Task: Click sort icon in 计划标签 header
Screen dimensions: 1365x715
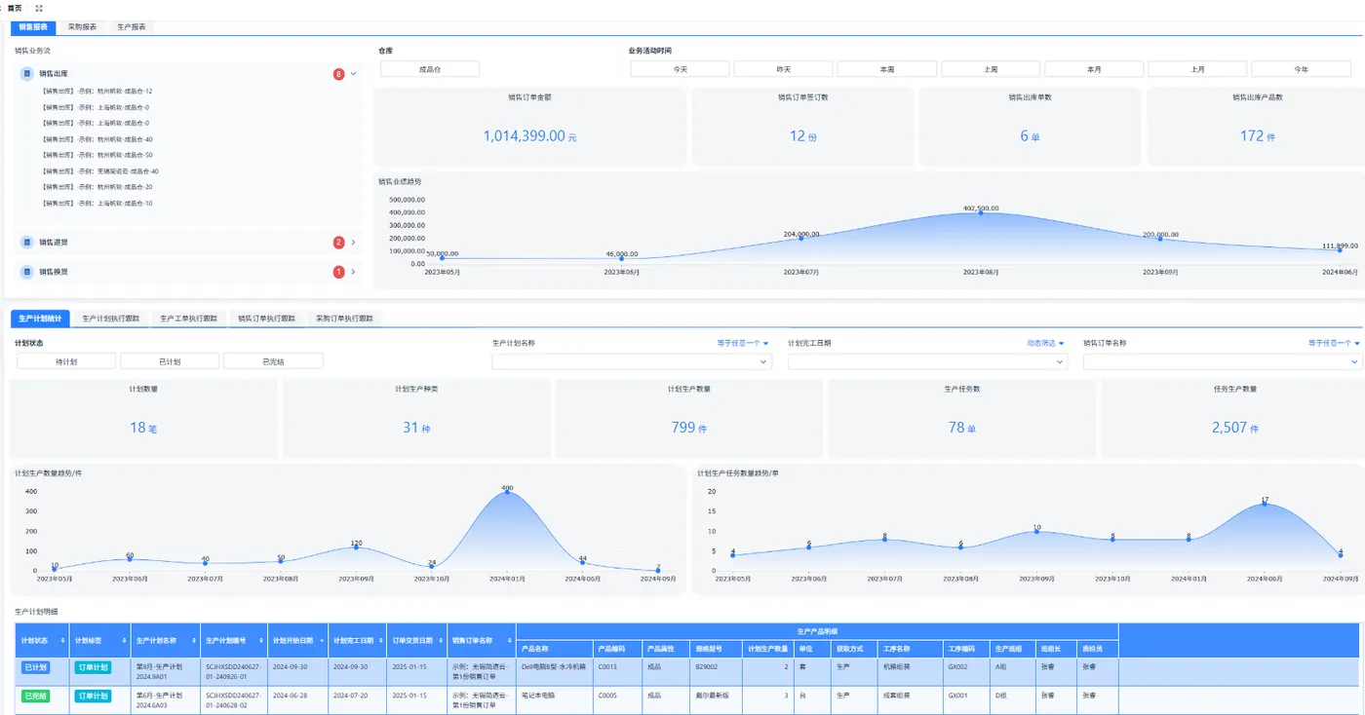Action: pos(125,641)
